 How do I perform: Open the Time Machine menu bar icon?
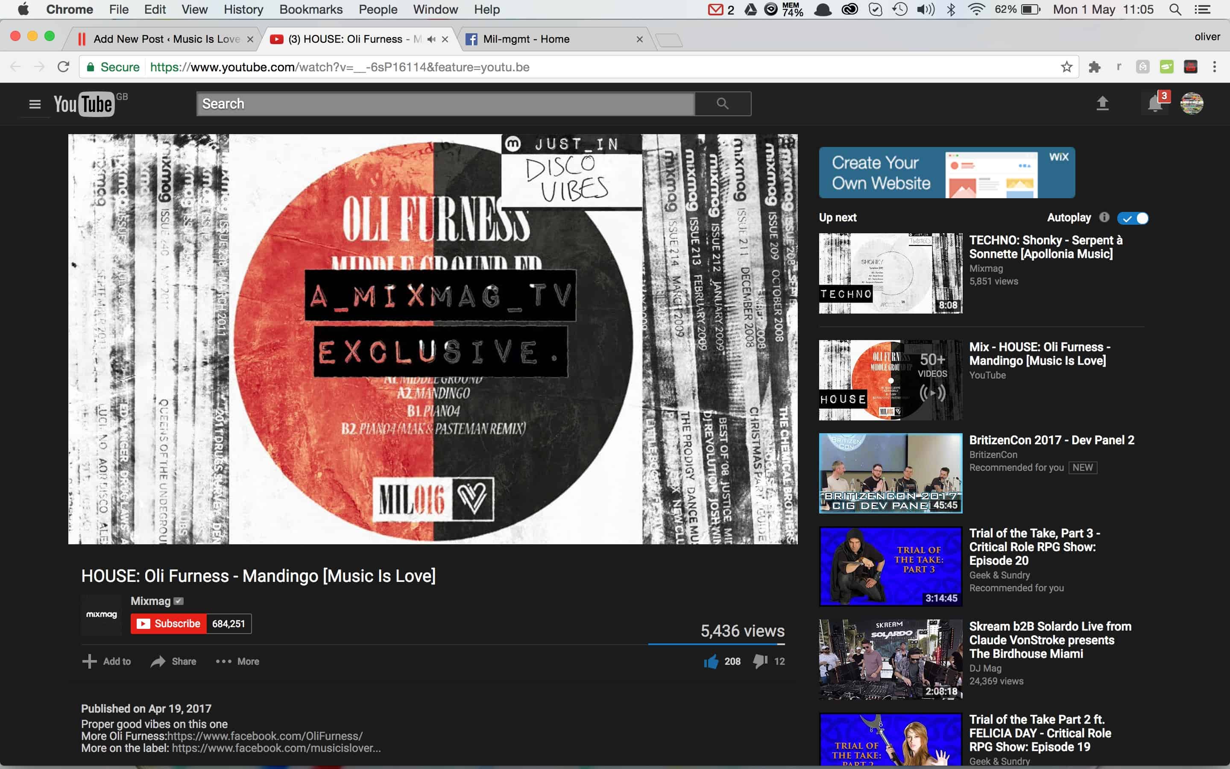(x=899, y=10)
